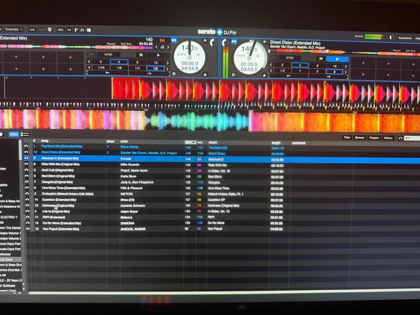Viewport: 420px width, 315px height.
Task: Select track Ride With Me (Original Mix)
Action: click(61, 164)
